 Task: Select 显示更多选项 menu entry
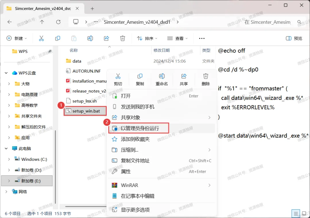coord(162,210)
